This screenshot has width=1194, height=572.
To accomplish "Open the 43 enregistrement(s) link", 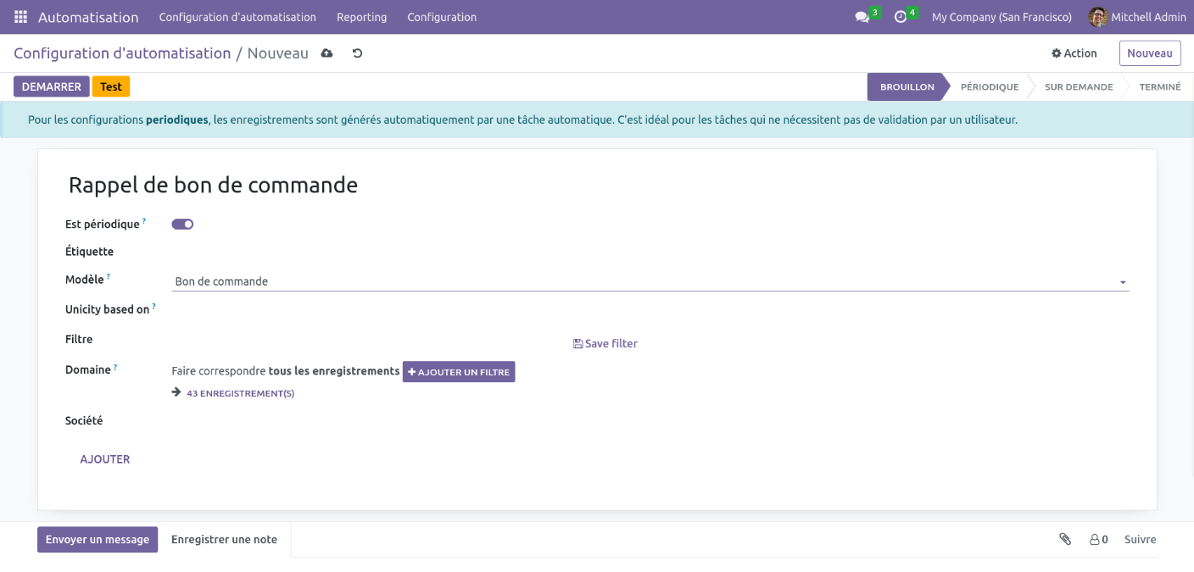I will point(240,393).
